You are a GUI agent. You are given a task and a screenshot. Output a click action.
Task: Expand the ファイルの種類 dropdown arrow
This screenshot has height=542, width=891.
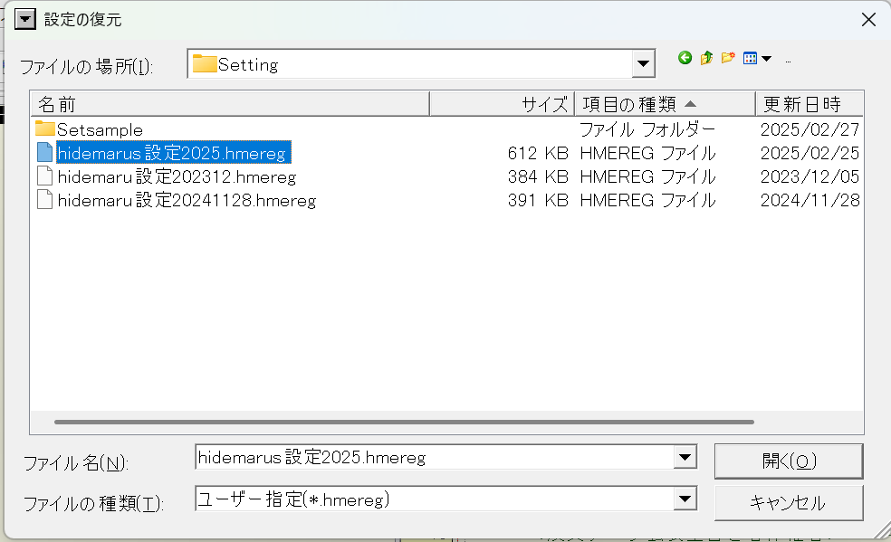(685, 499)
